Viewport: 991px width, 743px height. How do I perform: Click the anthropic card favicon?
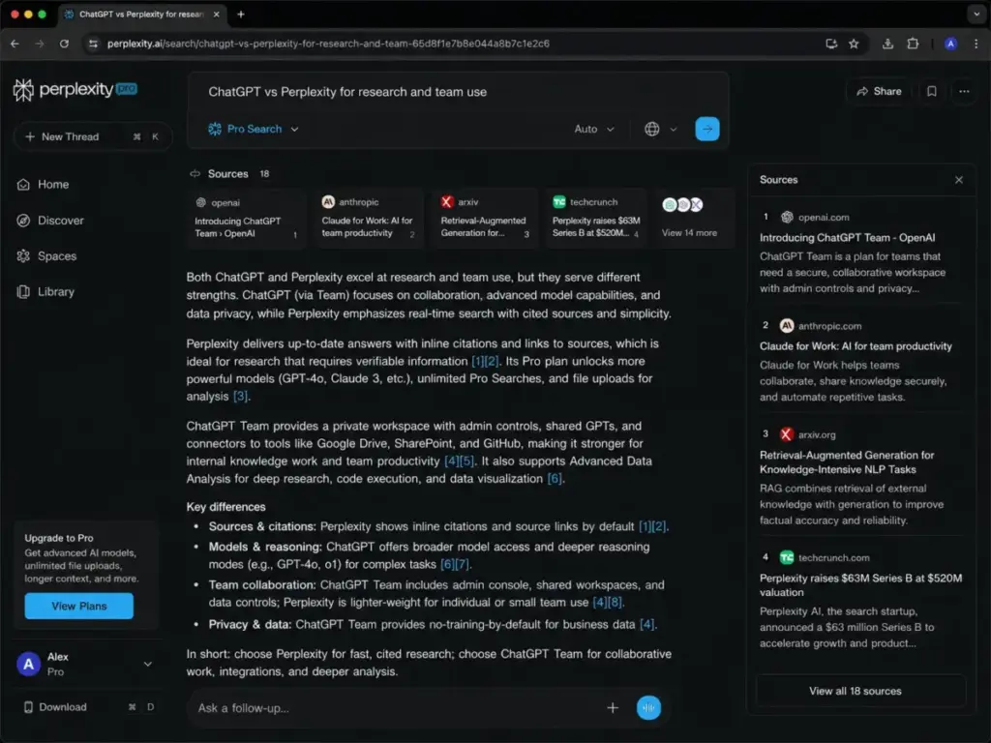[328, 201]
